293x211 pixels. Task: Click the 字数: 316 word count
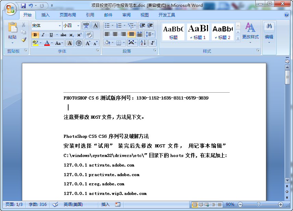coord(38,205)
